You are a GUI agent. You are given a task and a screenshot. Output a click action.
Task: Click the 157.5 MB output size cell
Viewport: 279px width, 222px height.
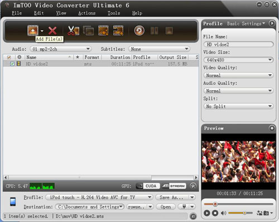(x=177, y=64)
